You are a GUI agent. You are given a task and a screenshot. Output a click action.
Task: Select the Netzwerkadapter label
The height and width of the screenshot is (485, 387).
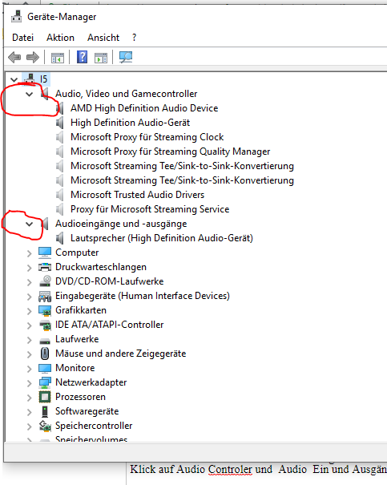coord(91,382)
